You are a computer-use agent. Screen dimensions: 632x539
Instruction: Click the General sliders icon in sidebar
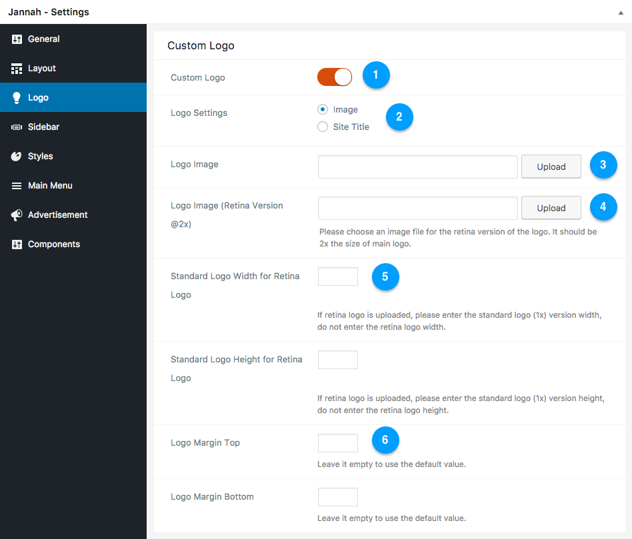(x=17, y=39)
